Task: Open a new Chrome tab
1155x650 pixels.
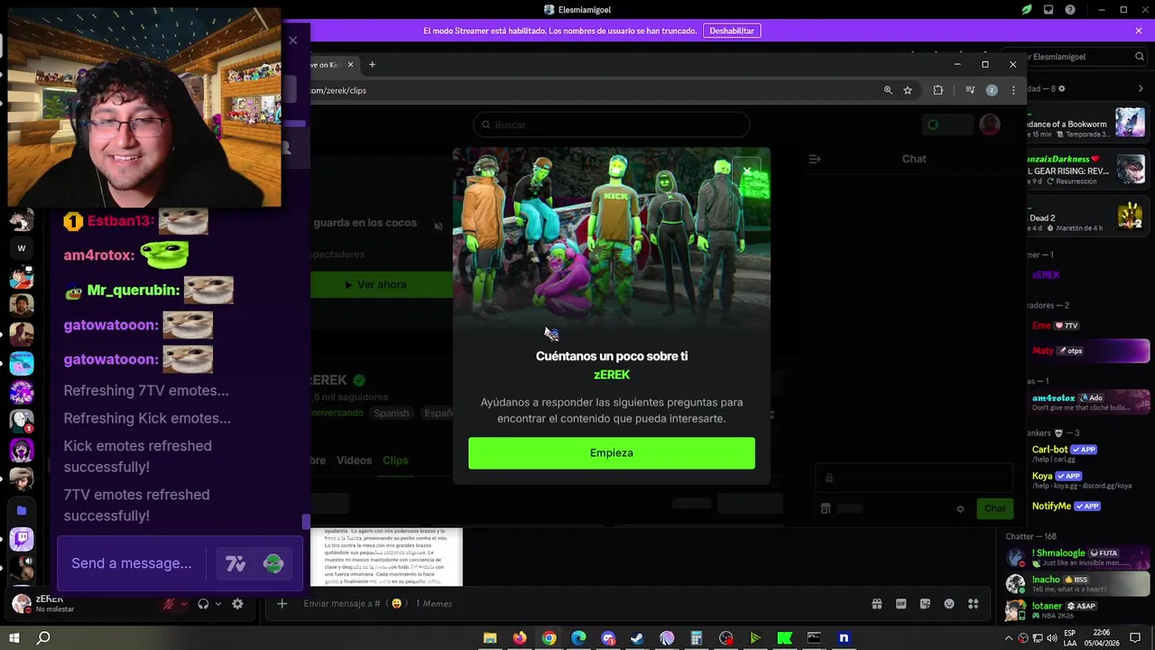Action: tap(372, 64)
